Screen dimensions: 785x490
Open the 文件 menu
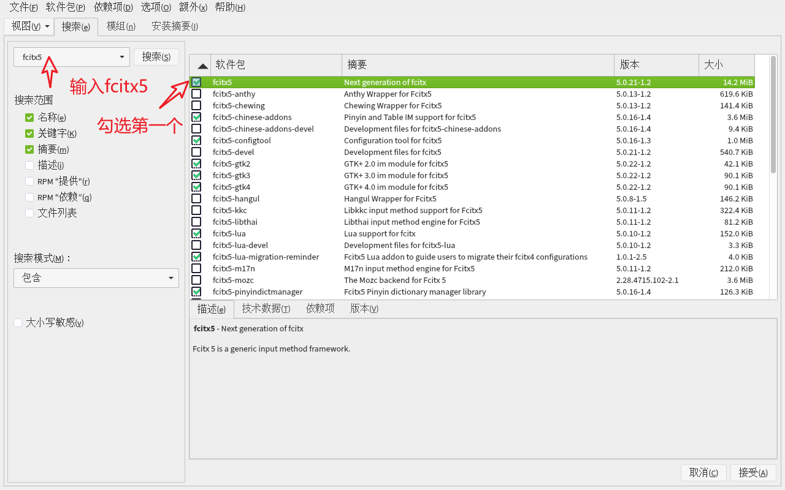(x=23, y=7)
